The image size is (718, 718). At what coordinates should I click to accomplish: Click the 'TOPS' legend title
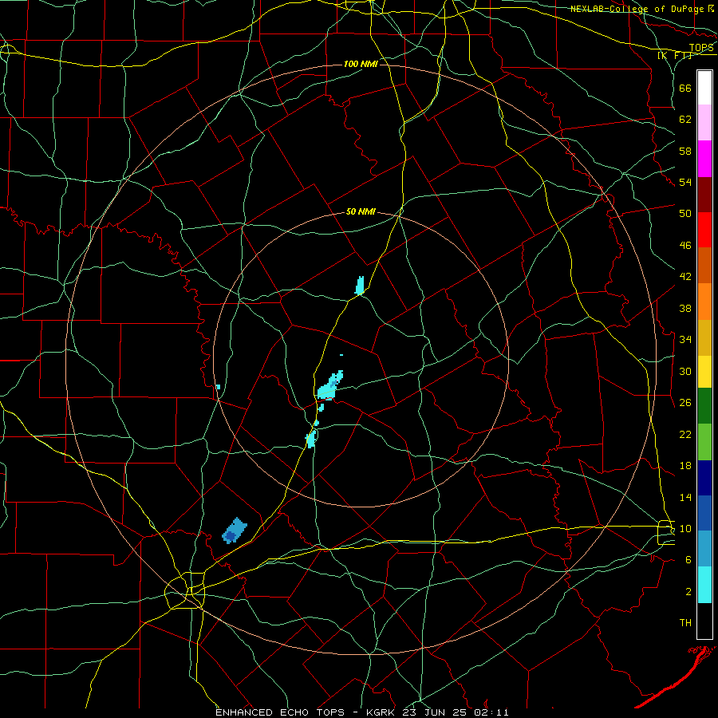point(701,48)
